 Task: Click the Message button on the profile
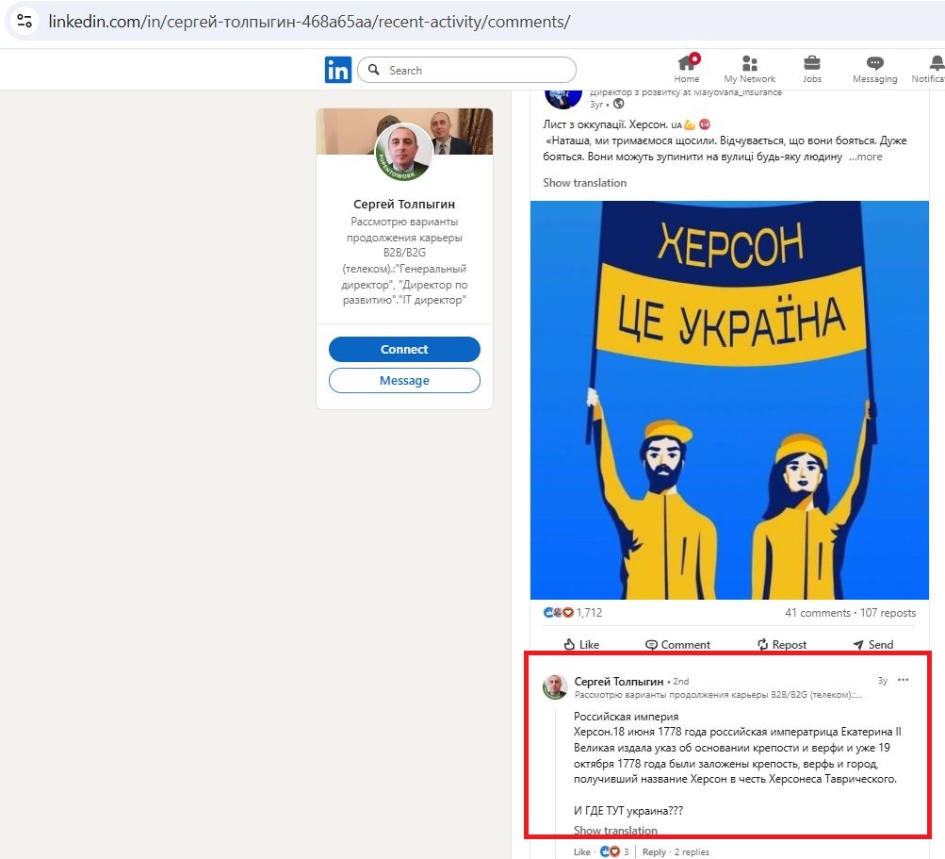pos(404,381)
